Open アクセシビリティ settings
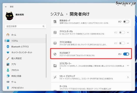Viewport: 137px width, 93px height. (x=25, y=88)
